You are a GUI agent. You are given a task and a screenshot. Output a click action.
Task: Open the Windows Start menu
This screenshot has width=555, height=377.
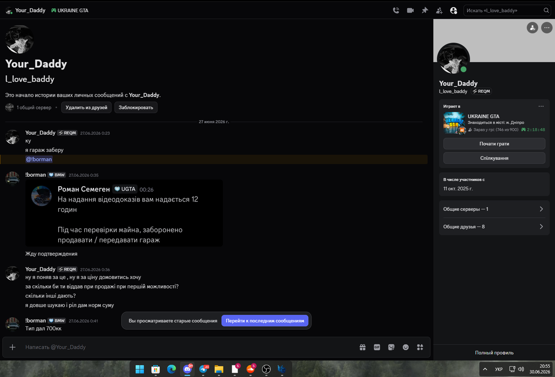140,369
